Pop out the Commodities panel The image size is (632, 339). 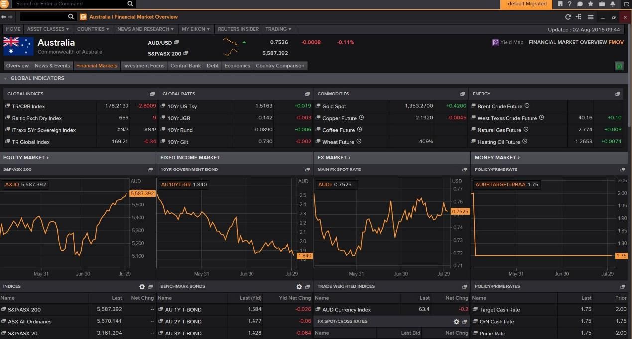tap(463, 94)
